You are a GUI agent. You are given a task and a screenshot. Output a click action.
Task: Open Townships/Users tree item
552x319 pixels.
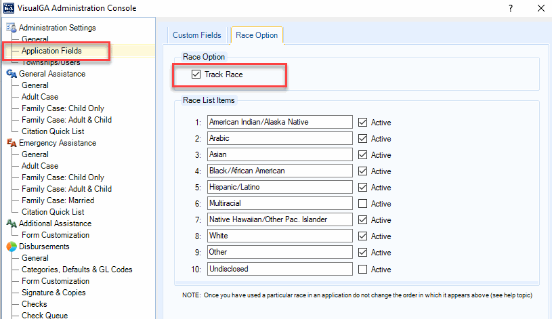click(51, 62)
